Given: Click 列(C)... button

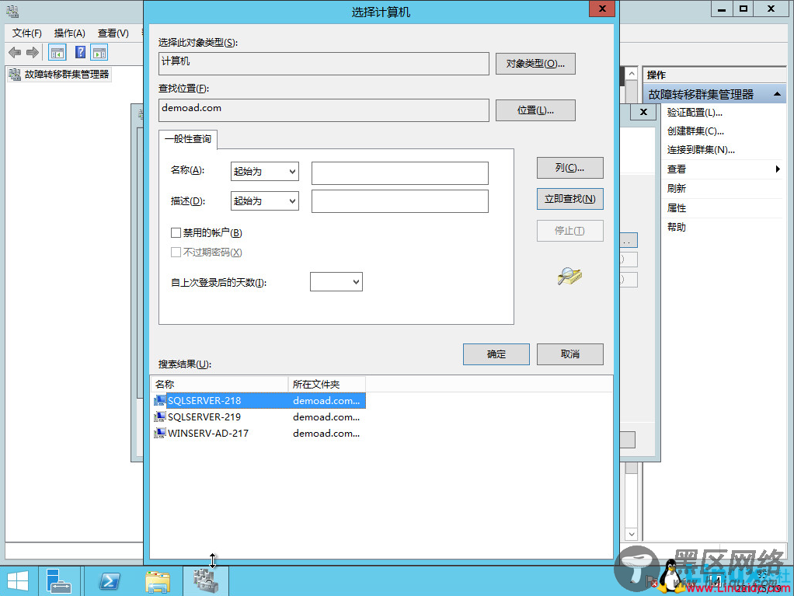Looking at the screenshot, I should coord(569,168).
